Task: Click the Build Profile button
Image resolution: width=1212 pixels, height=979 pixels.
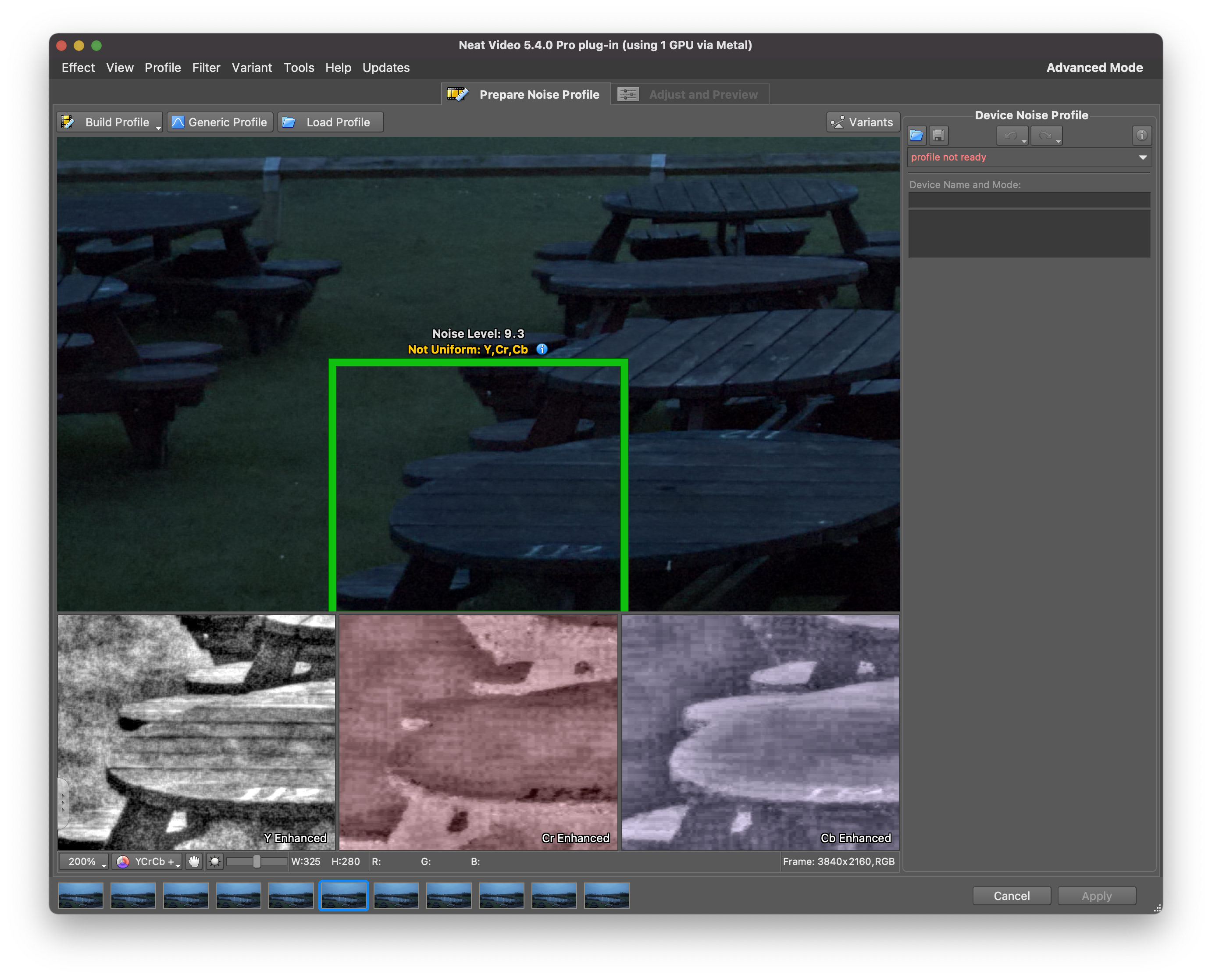Action: pyautogui.click(x=109, y=122)
